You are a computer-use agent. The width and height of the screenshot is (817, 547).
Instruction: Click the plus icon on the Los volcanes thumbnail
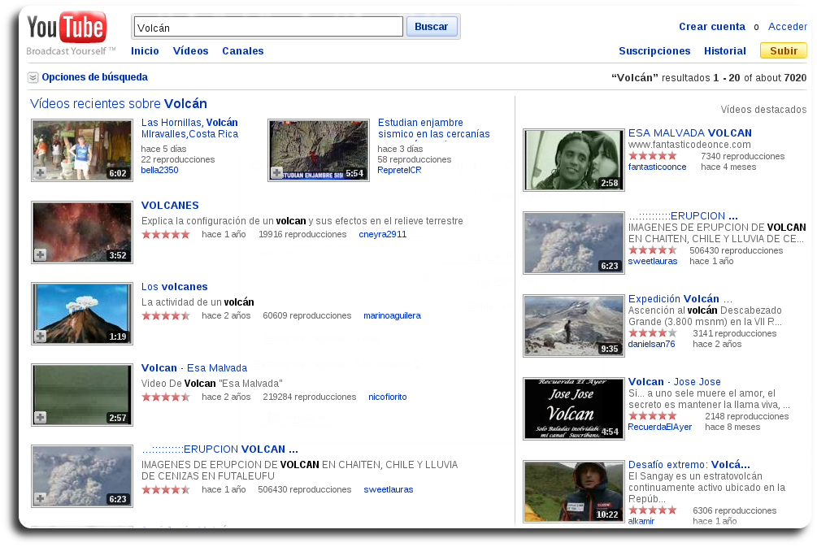[39, 337]
